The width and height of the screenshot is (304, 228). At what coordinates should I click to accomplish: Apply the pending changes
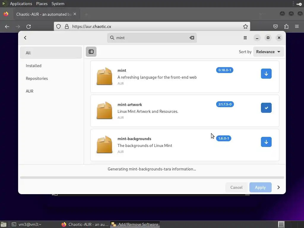(x=260, y=187)
